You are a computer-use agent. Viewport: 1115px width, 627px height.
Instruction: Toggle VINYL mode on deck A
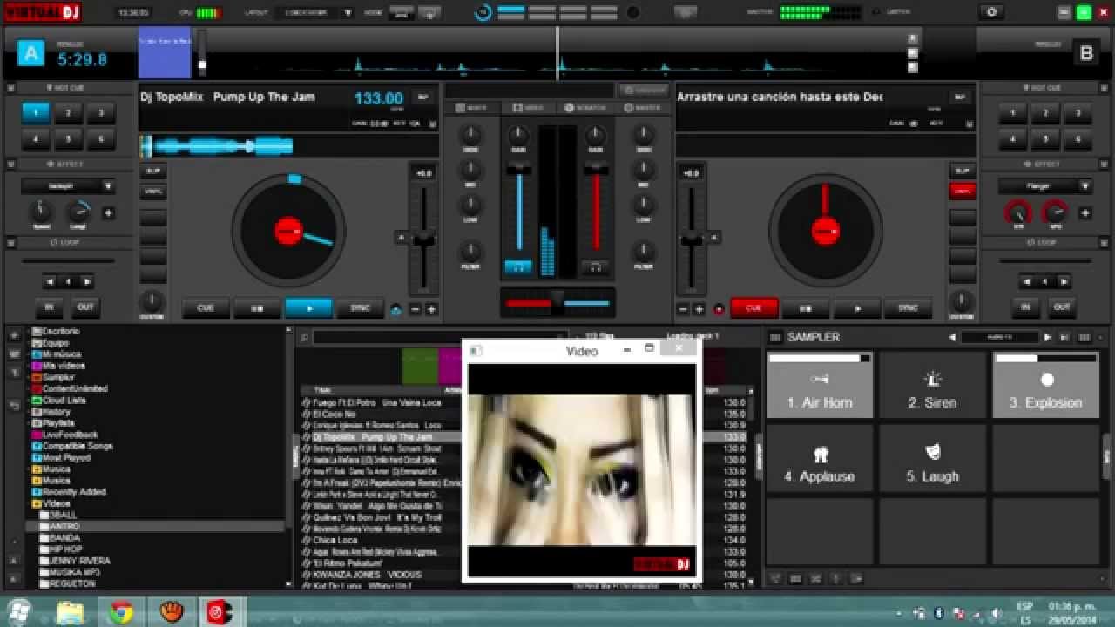point(153,191)
